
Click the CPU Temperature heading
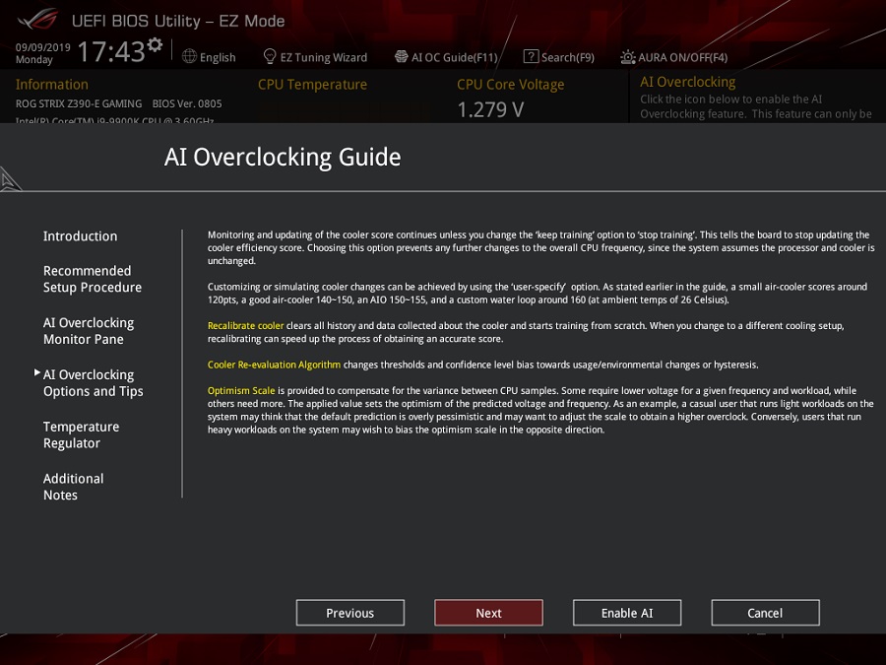(312, 85)
